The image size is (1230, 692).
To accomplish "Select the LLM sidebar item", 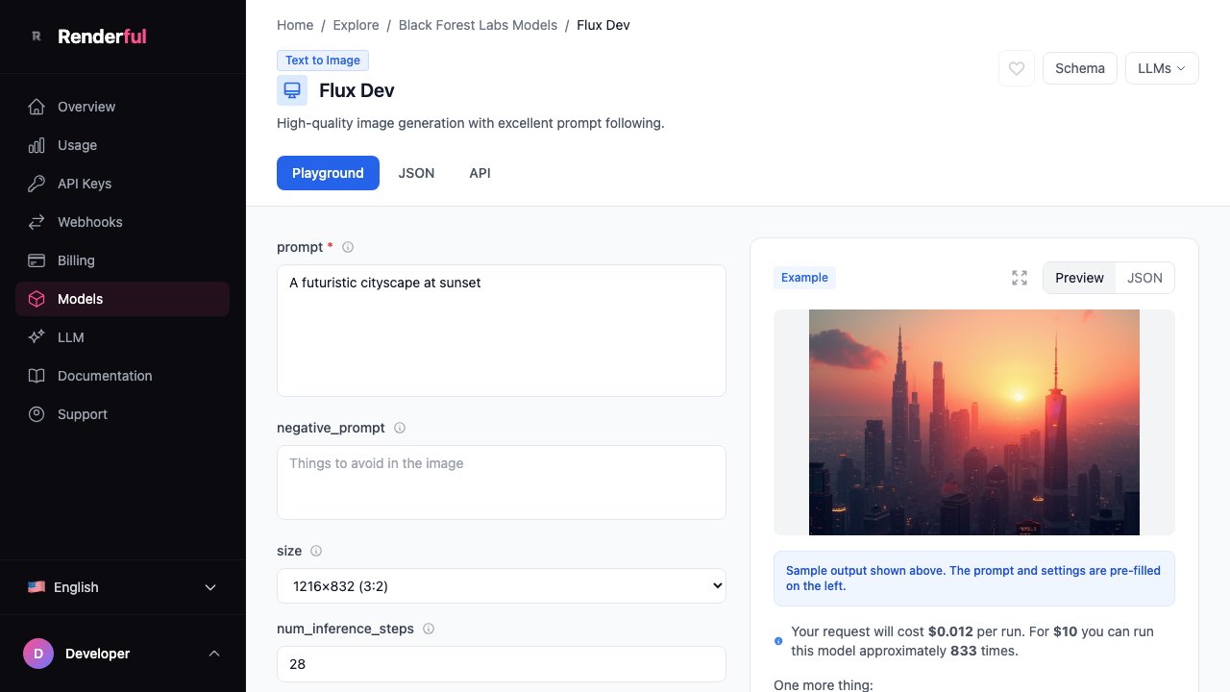I will point(70,337).
